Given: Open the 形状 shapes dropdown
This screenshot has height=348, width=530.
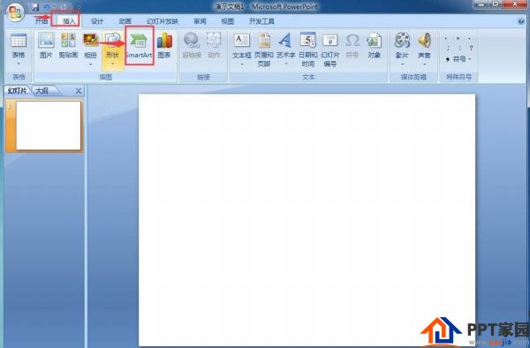Looking at the screenshot, I should [x=112, y=49].
